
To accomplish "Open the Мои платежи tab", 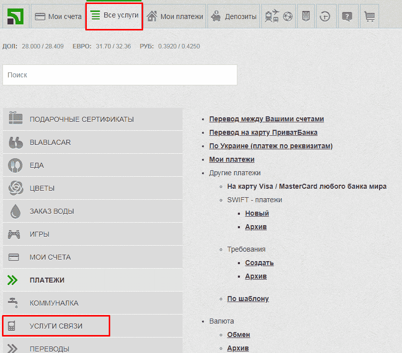I will pyautogui.click(x=175, y=16).
